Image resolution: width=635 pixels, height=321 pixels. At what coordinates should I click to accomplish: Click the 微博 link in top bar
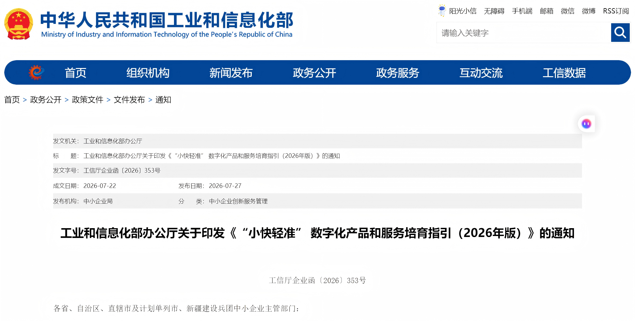(589, 11)
